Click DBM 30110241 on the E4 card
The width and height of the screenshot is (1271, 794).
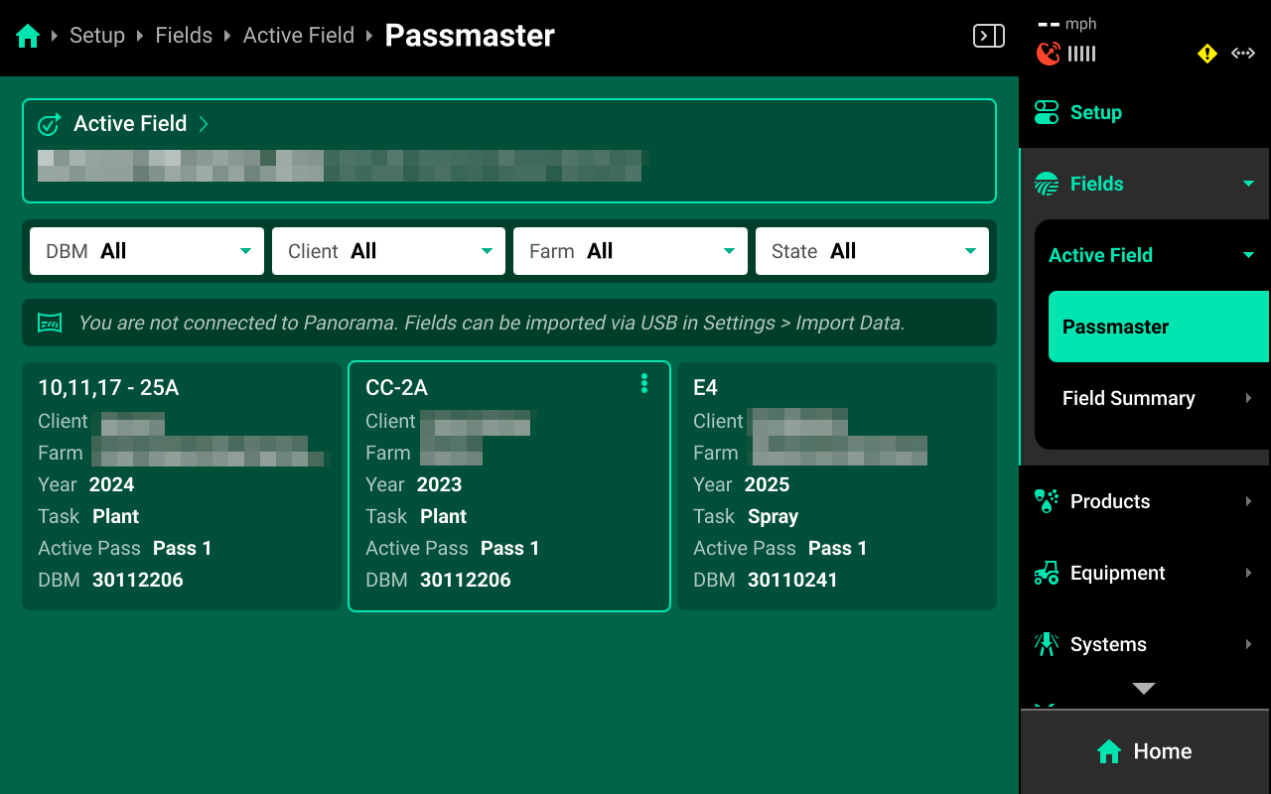(x=792, y=580)
